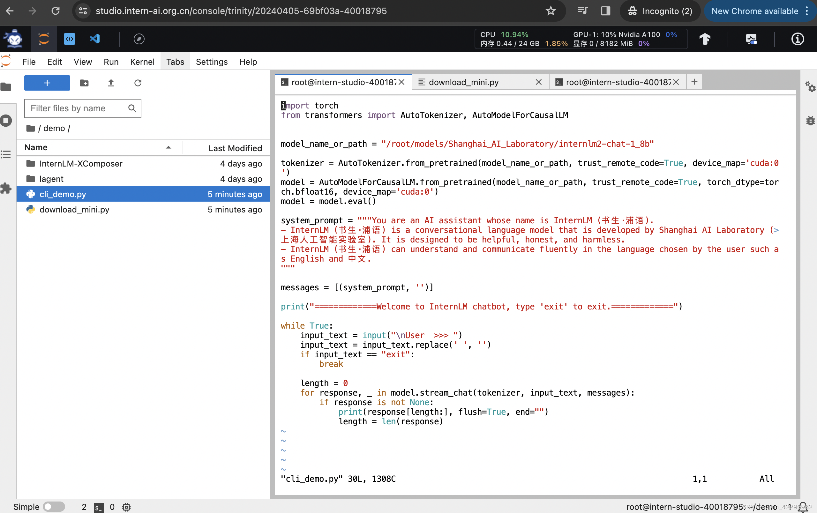
Task: Select the cli_demo.py file
Action: point(63,194)
